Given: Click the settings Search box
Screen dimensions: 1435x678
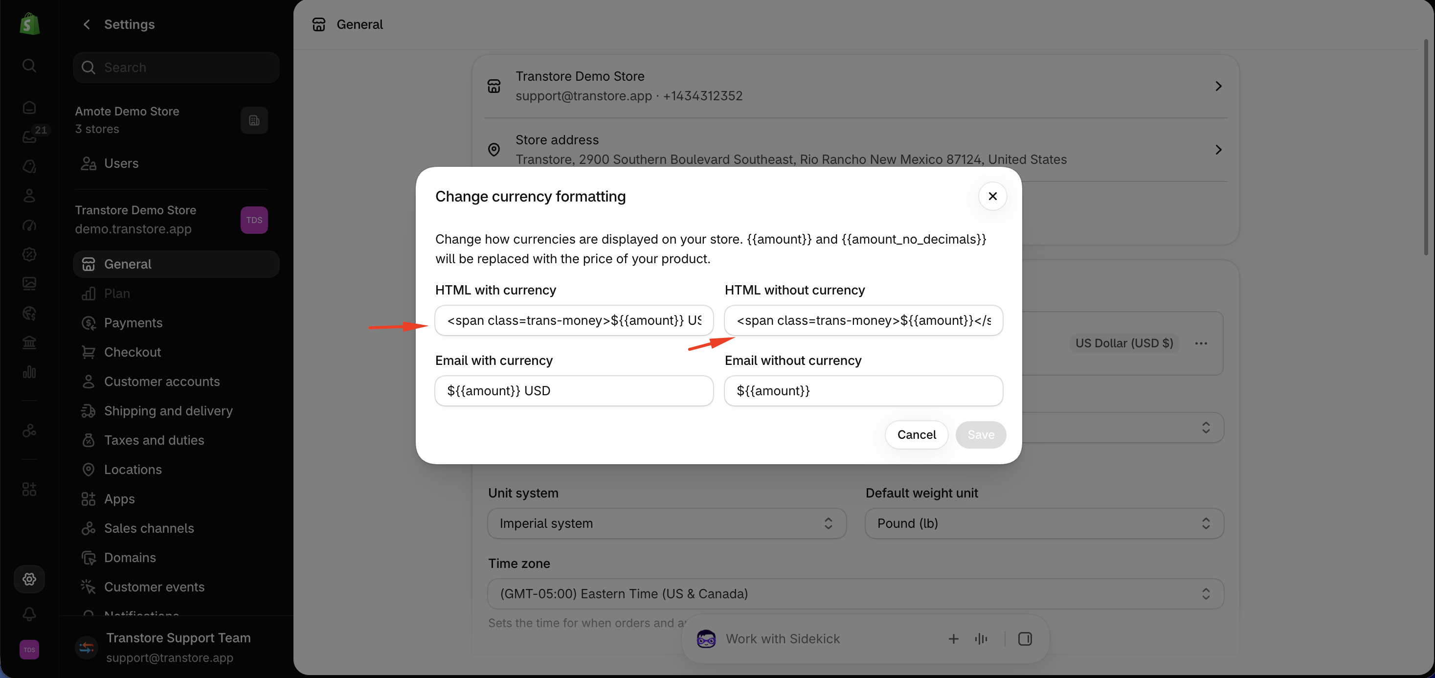Looking at the screenshot, I should pyautogui.click(x=176, y=68).
